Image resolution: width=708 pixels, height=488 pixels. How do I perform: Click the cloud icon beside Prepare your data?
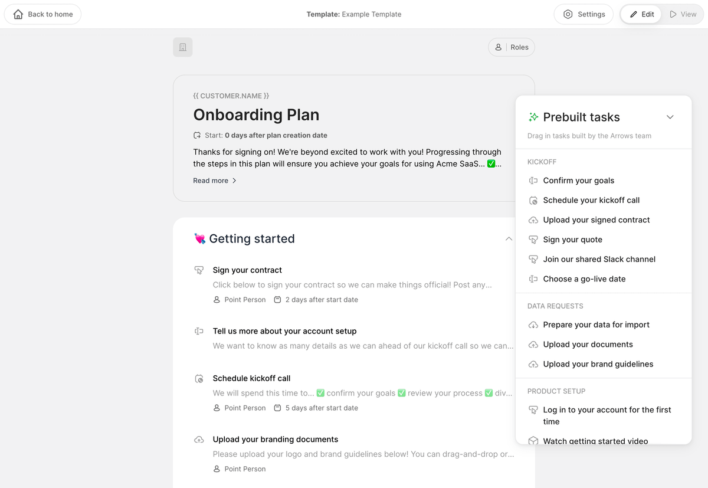click(533, 325)
